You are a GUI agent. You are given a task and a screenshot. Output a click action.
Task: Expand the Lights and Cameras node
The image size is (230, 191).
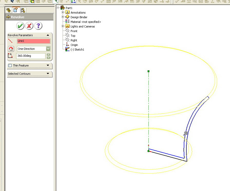click(63, 26)
